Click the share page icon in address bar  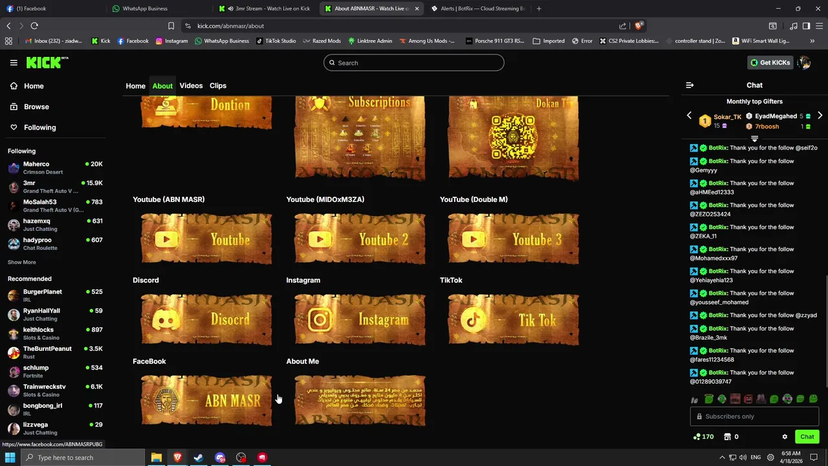point(622,26)
